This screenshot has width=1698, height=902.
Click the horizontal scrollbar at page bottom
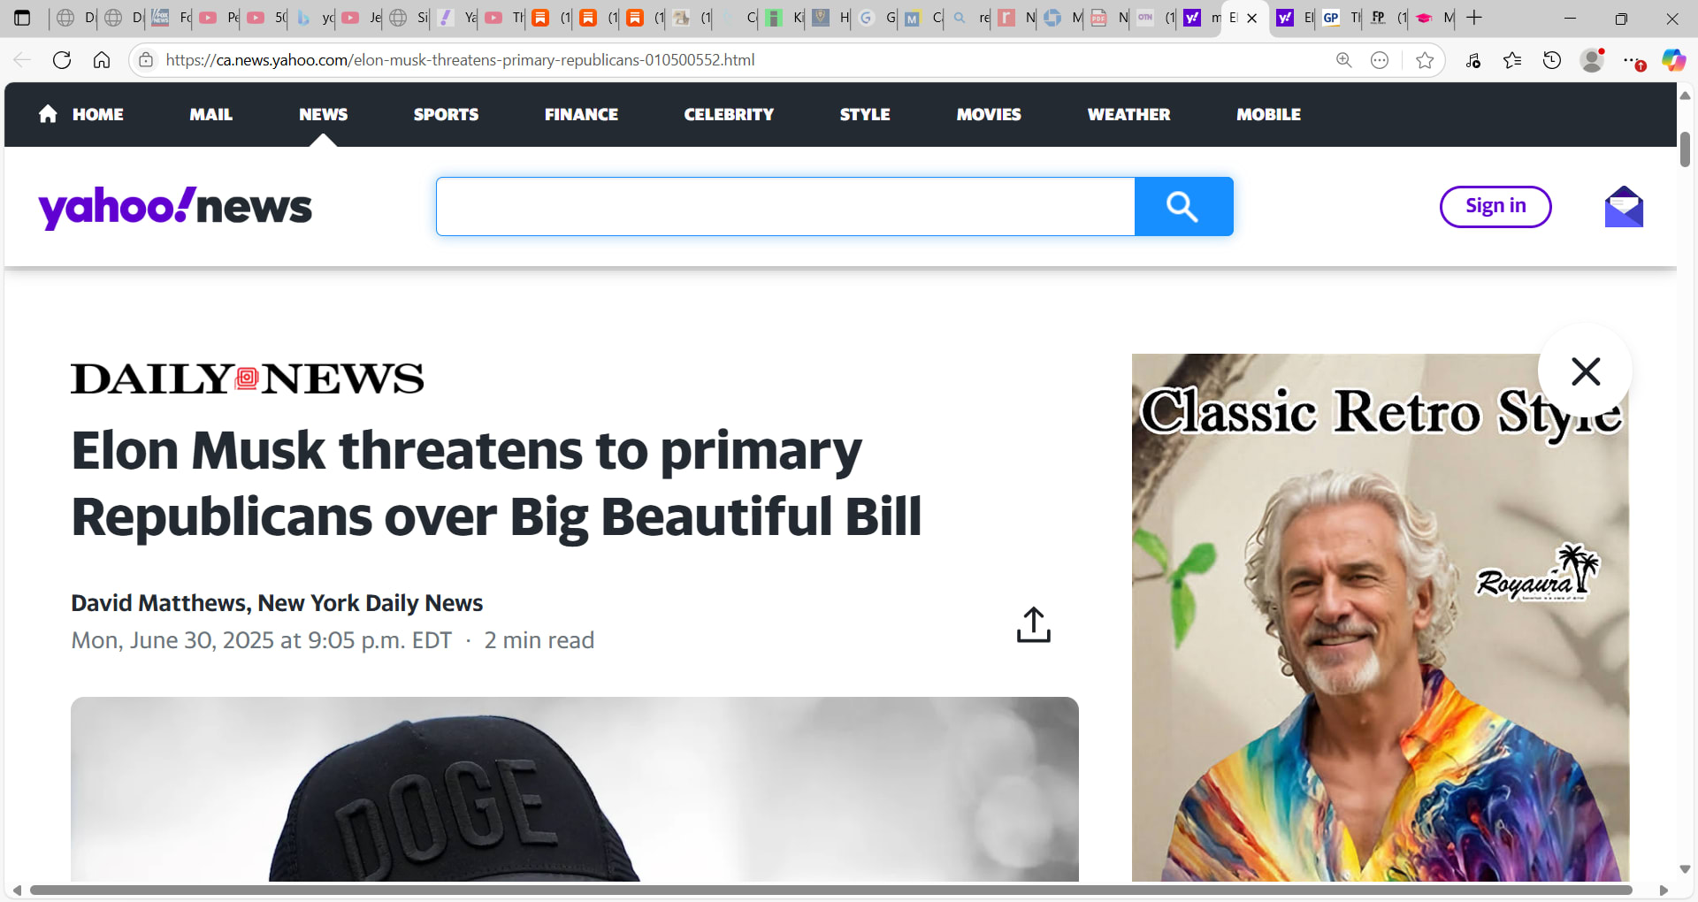[x=831, y=890]
